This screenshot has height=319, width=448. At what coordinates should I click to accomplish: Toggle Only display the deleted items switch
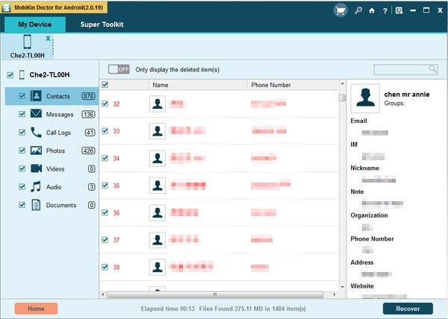click(x=119, y=69)
